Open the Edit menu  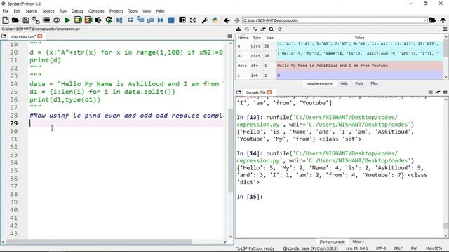(x=17, y=11)
